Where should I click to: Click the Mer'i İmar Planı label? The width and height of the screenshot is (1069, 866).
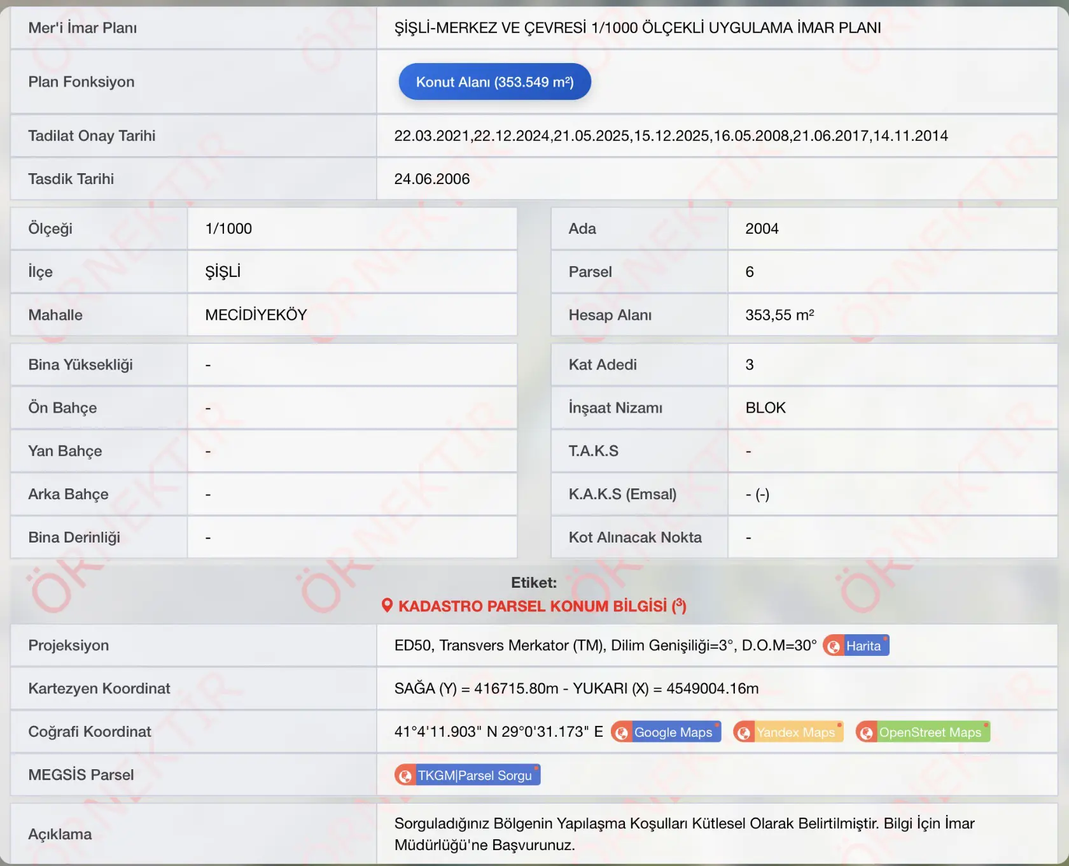point(83,28)
